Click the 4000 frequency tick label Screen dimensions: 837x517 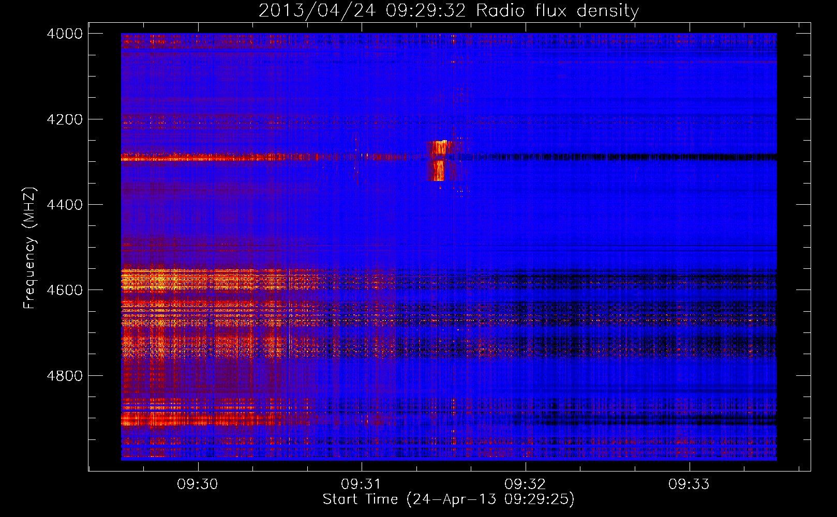click(65, 34)
